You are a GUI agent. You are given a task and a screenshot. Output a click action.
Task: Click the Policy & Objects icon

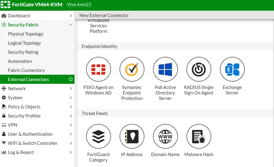(4, 107)
